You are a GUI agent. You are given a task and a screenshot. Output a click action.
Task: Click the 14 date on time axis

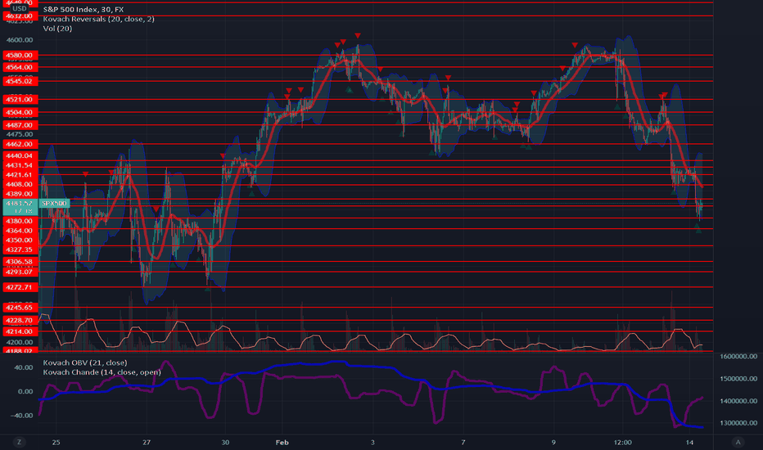tap(689, 442)
